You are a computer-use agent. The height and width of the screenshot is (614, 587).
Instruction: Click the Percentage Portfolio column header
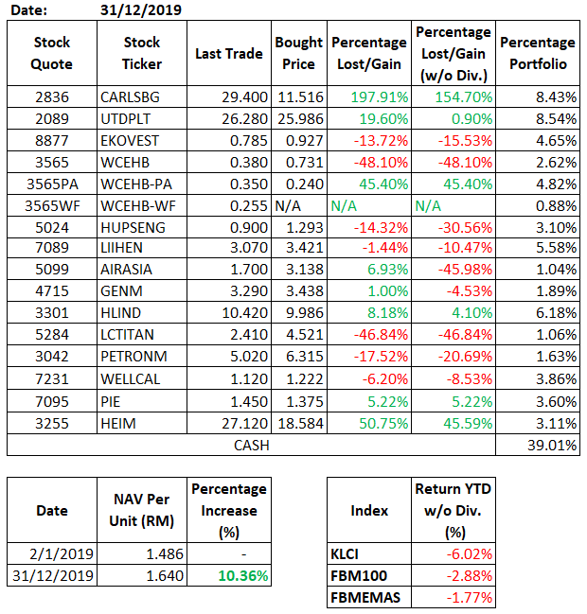(537, 54)
